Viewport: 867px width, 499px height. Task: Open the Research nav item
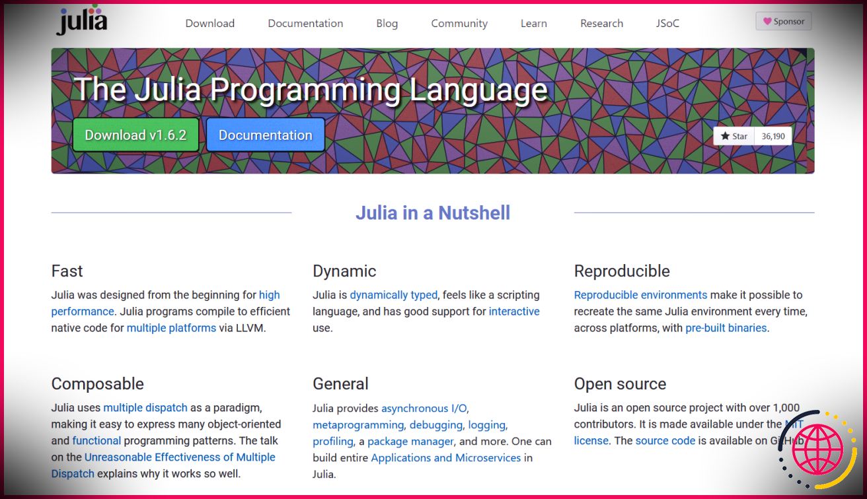point(602,23)
